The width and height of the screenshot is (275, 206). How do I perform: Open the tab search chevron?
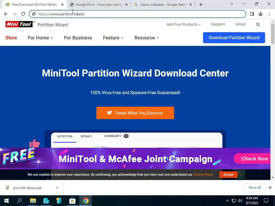[232, 4]
